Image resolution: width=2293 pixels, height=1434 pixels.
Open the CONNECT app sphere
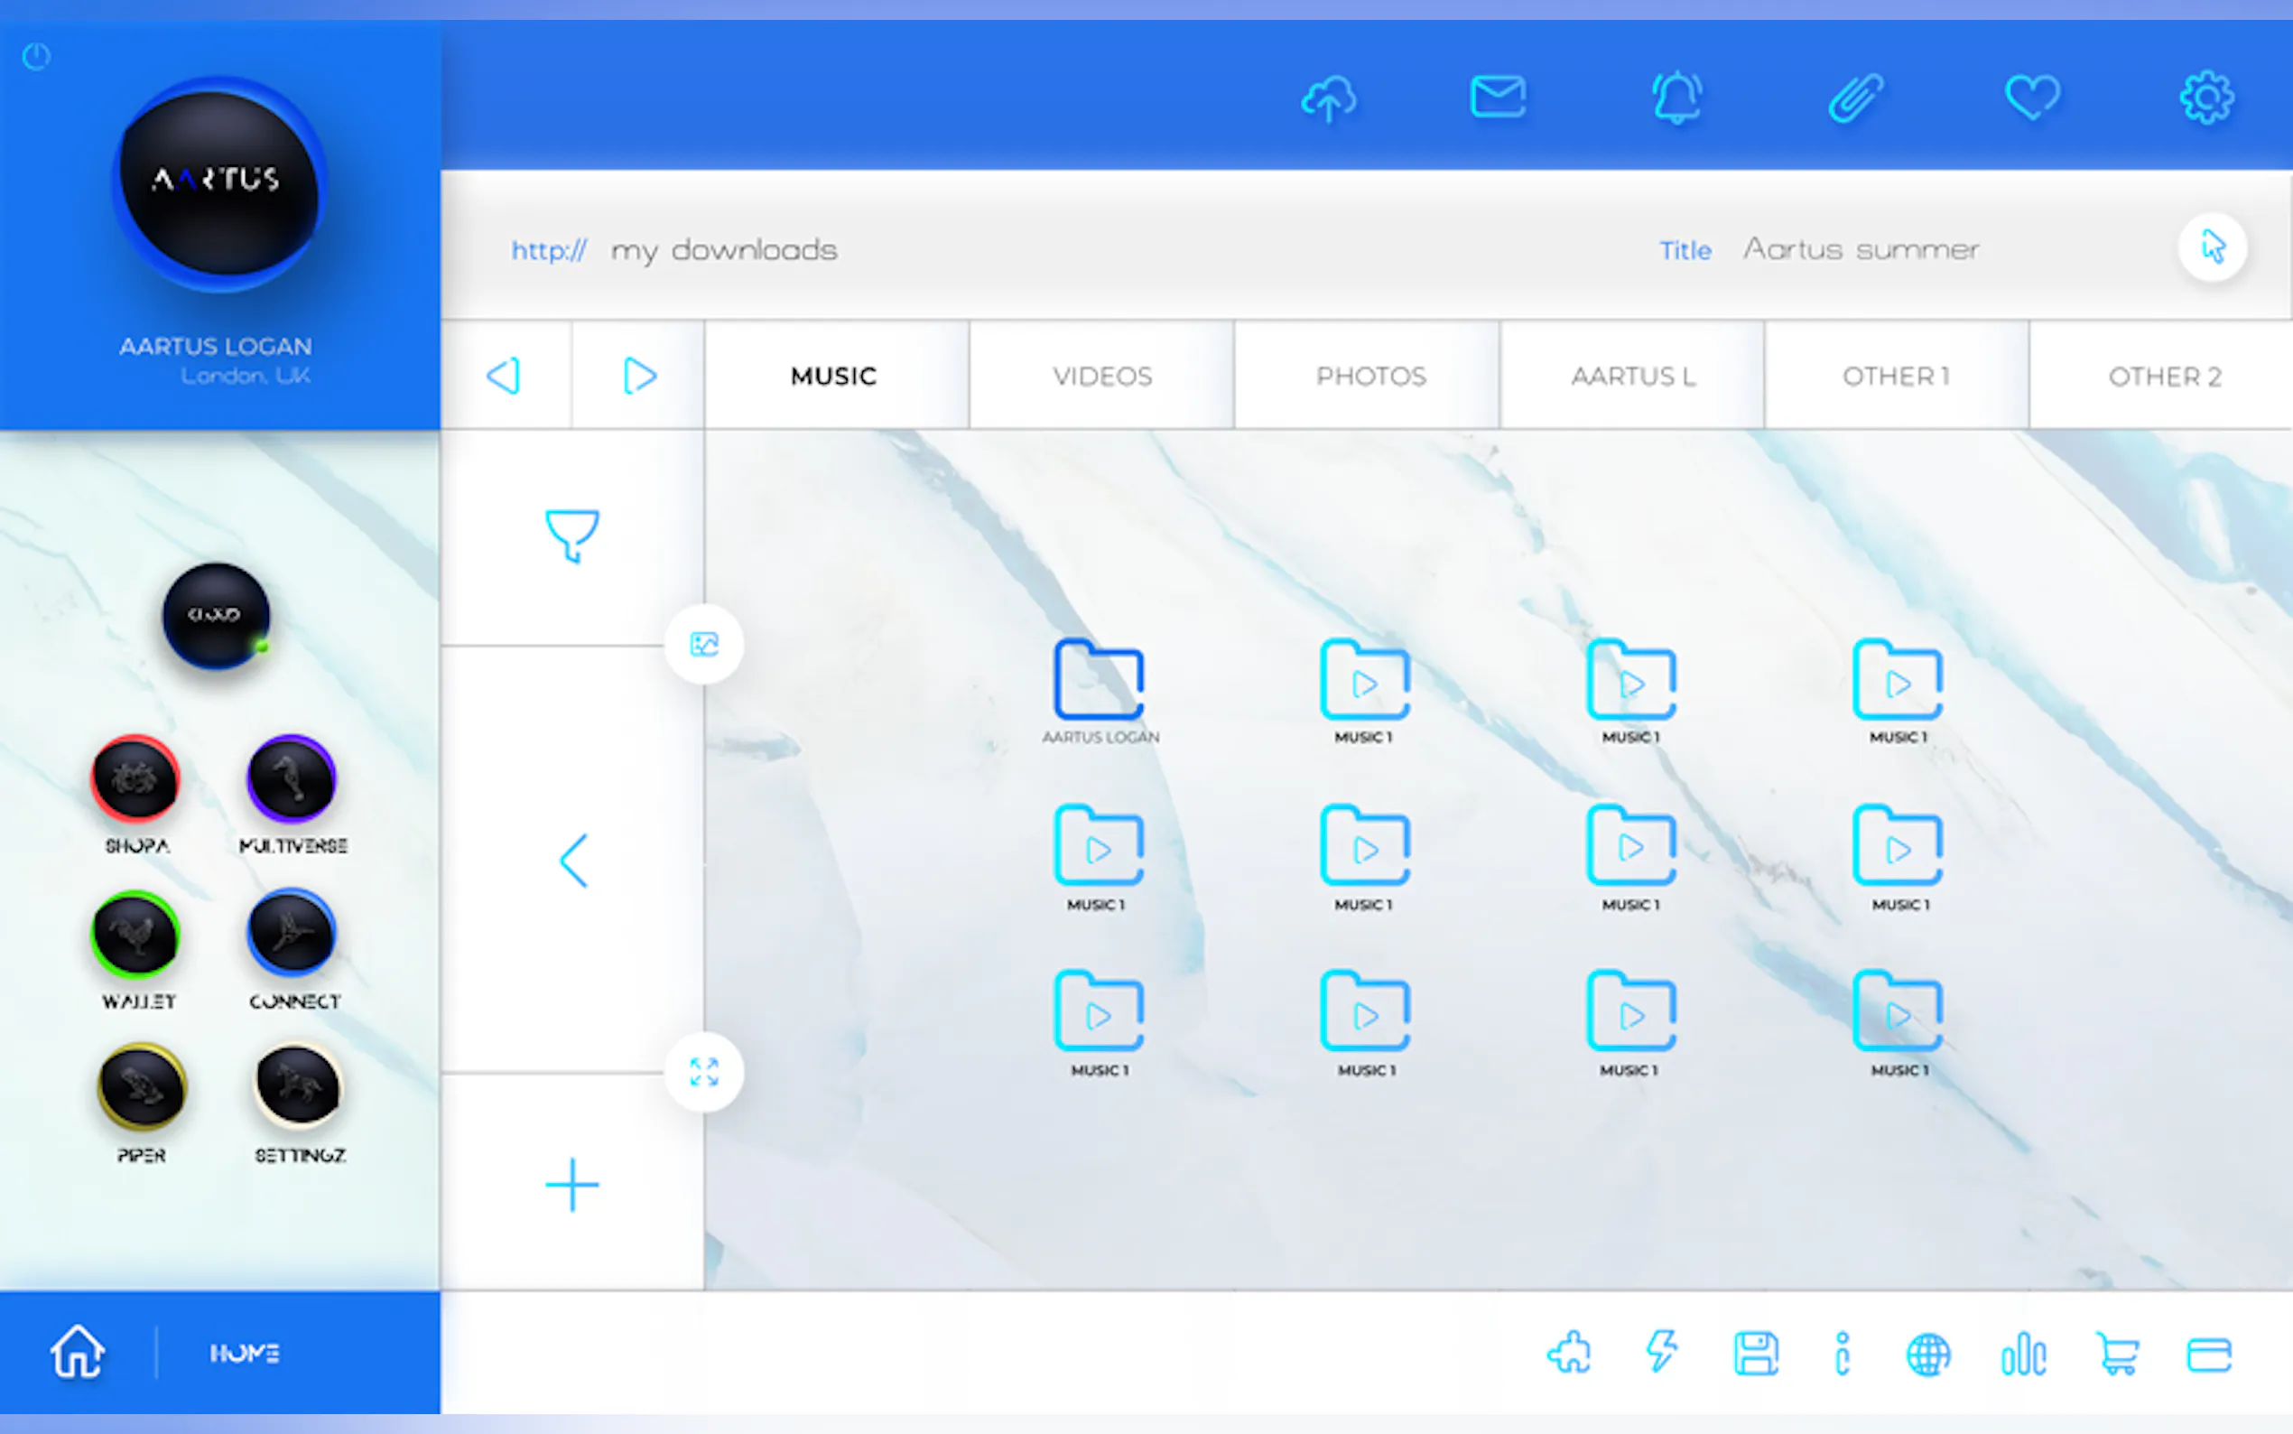pyautogui.click(x=291, y=933)
